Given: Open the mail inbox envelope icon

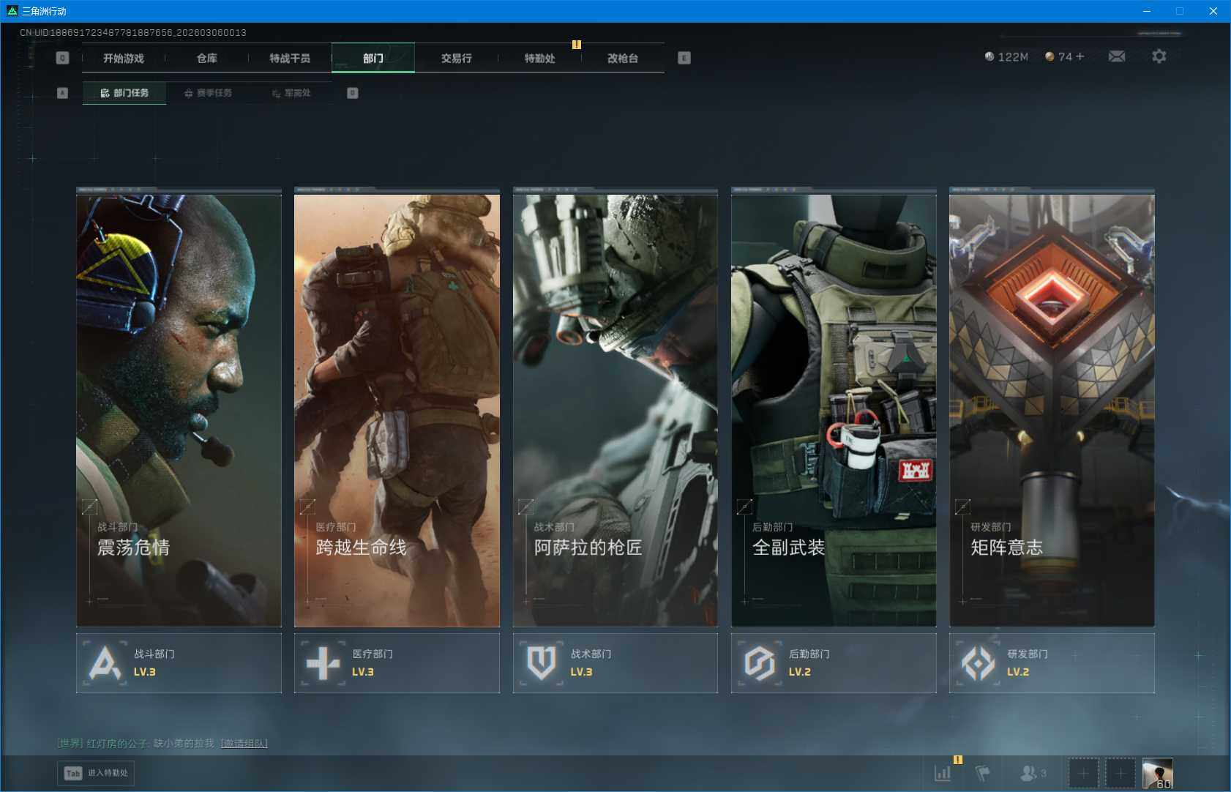Looking at the screenshot, I should click(1116, 56).
